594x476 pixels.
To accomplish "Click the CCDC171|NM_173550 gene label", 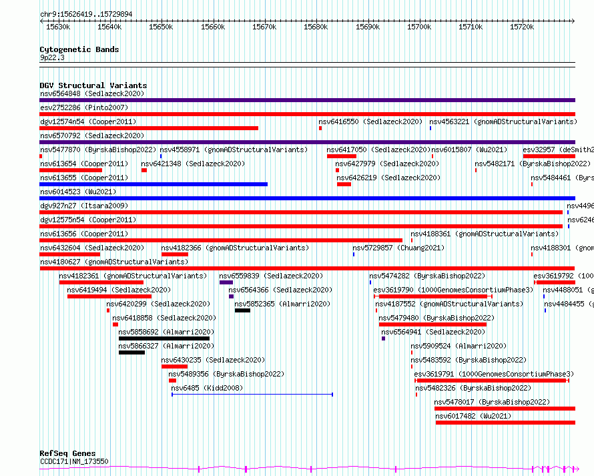I will click(x=74, y=461).
